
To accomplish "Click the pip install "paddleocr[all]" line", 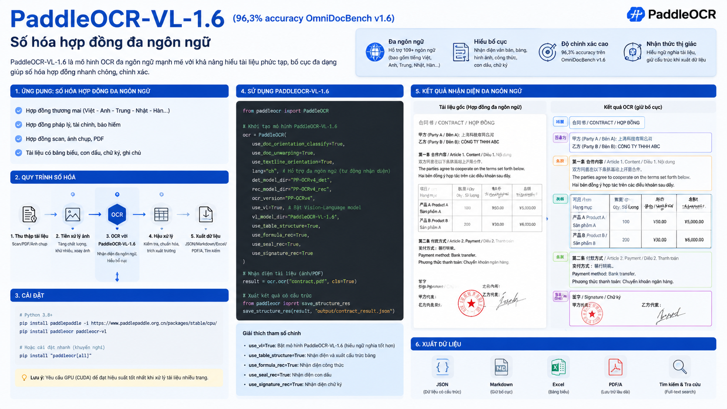I will point(56,356).
